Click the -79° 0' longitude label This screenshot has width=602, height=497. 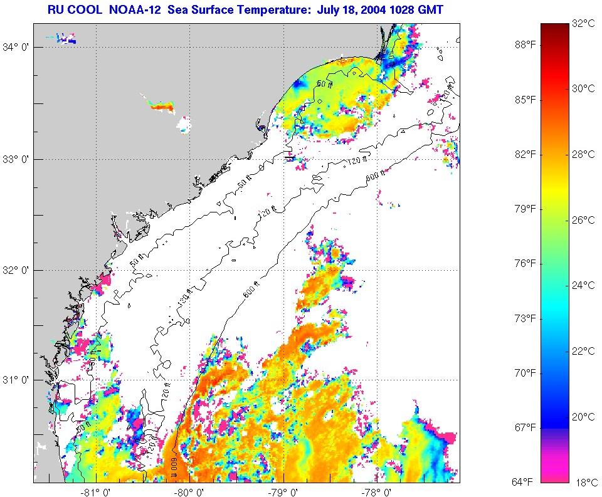click(283, 492)
